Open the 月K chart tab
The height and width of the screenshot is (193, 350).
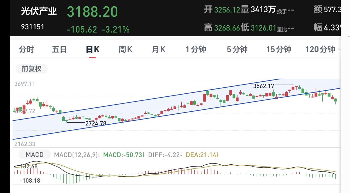pyautogui.click(x=159, y=49)
